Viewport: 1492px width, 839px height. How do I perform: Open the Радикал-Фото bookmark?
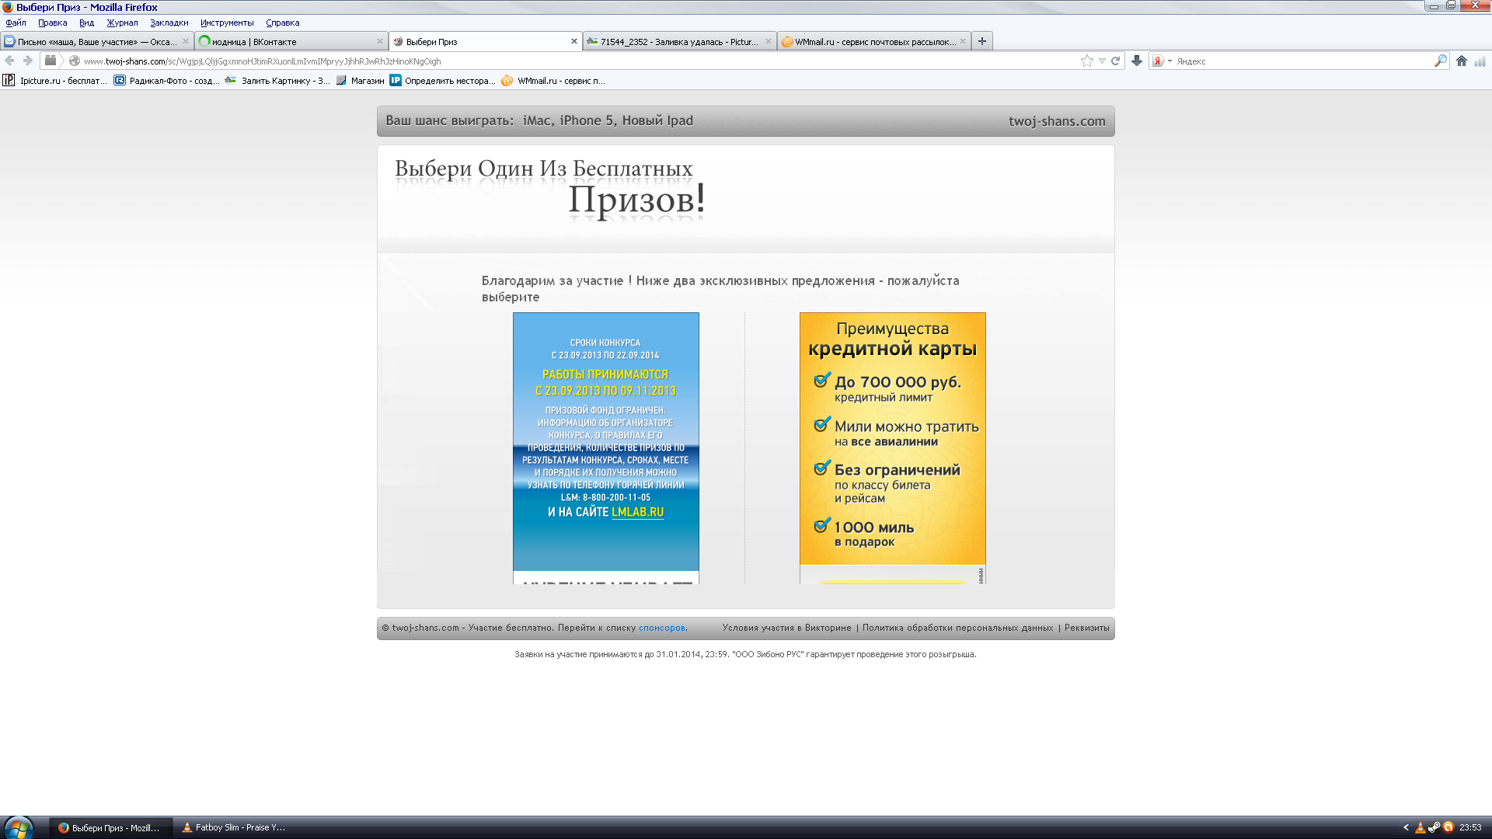166,80
